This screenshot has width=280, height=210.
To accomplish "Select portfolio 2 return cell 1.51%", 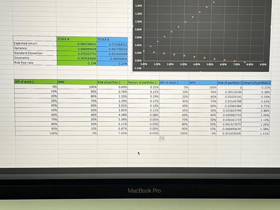I will [255, 134].
